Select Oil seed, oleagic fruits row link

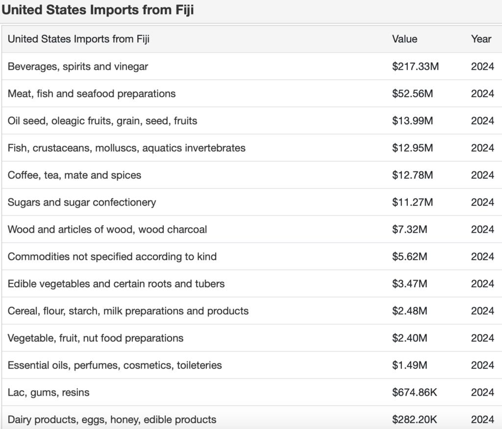tap(102, 120)
